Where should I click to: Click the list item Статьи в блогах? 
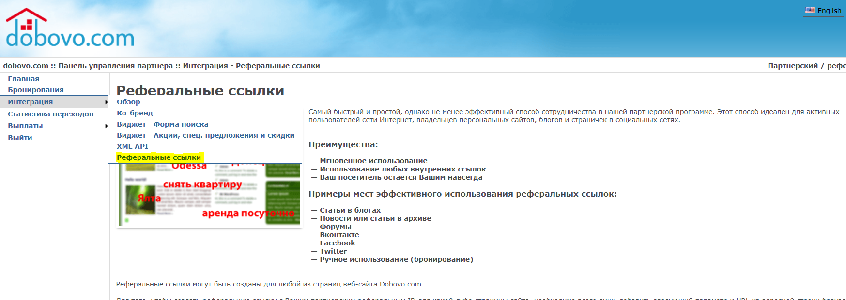click(x=350, y=210)
